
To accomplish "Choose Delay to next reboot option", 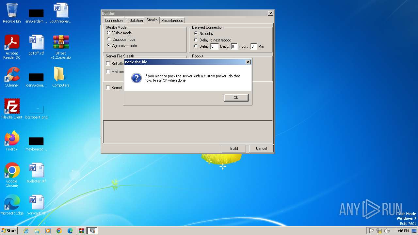I will tap(212, 40).
